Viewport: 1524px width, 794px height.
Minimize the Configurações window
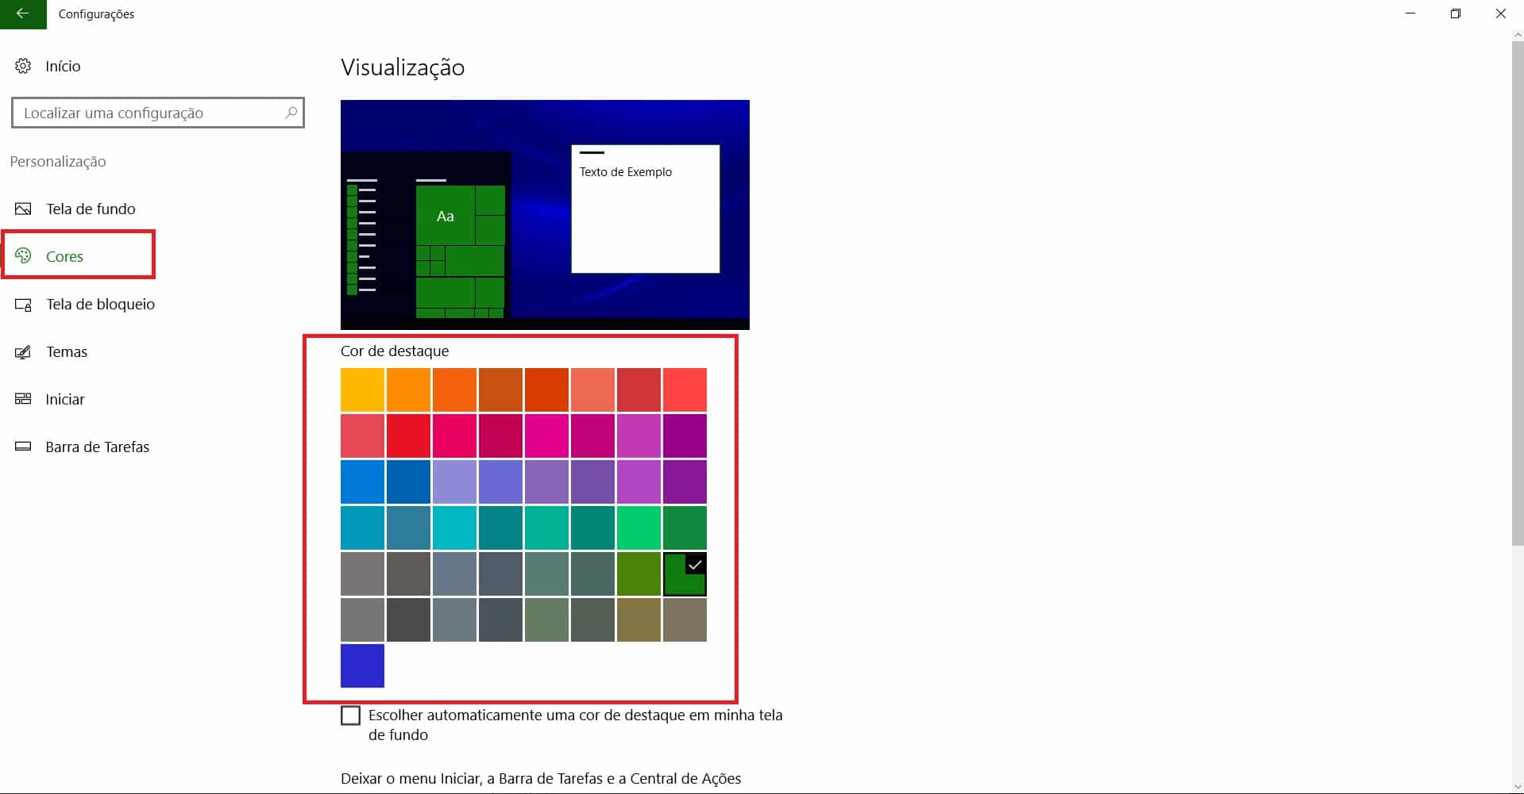1410,13
